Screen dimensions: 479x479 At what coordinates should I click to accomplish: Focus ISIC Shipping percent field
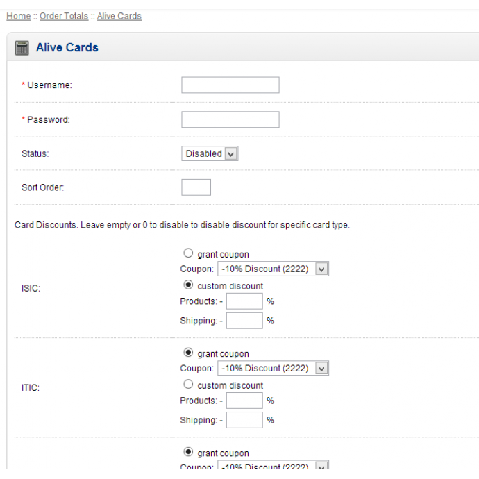click(x=244, y=321)
